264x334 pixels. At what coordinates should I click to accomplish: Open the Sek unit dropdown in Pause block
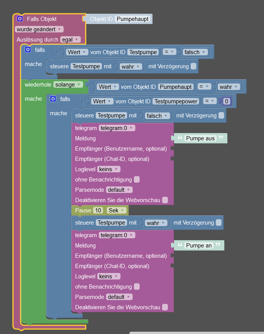pos(116,210)
